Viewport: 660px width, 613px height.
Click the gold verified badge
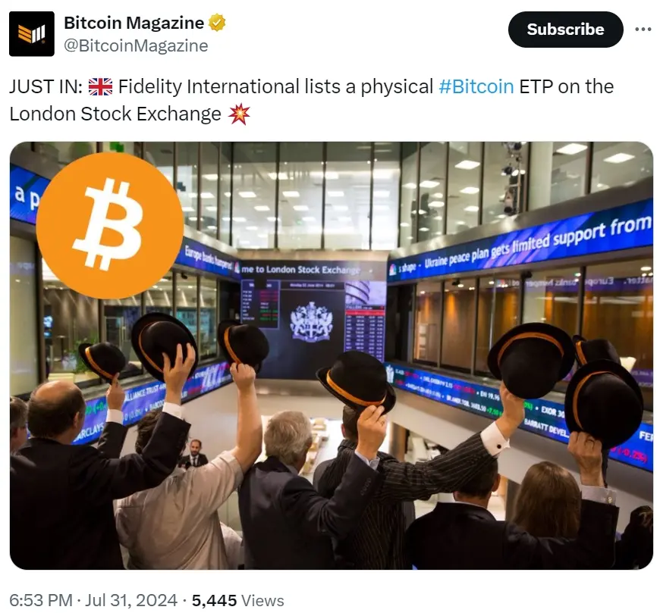coord(217,23)
